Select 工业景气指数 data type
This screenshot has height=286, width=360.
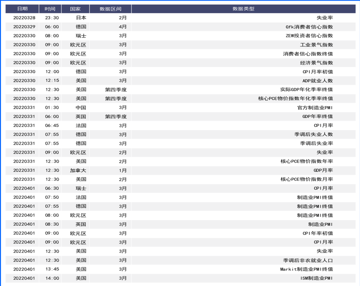(x=316, y=45)
